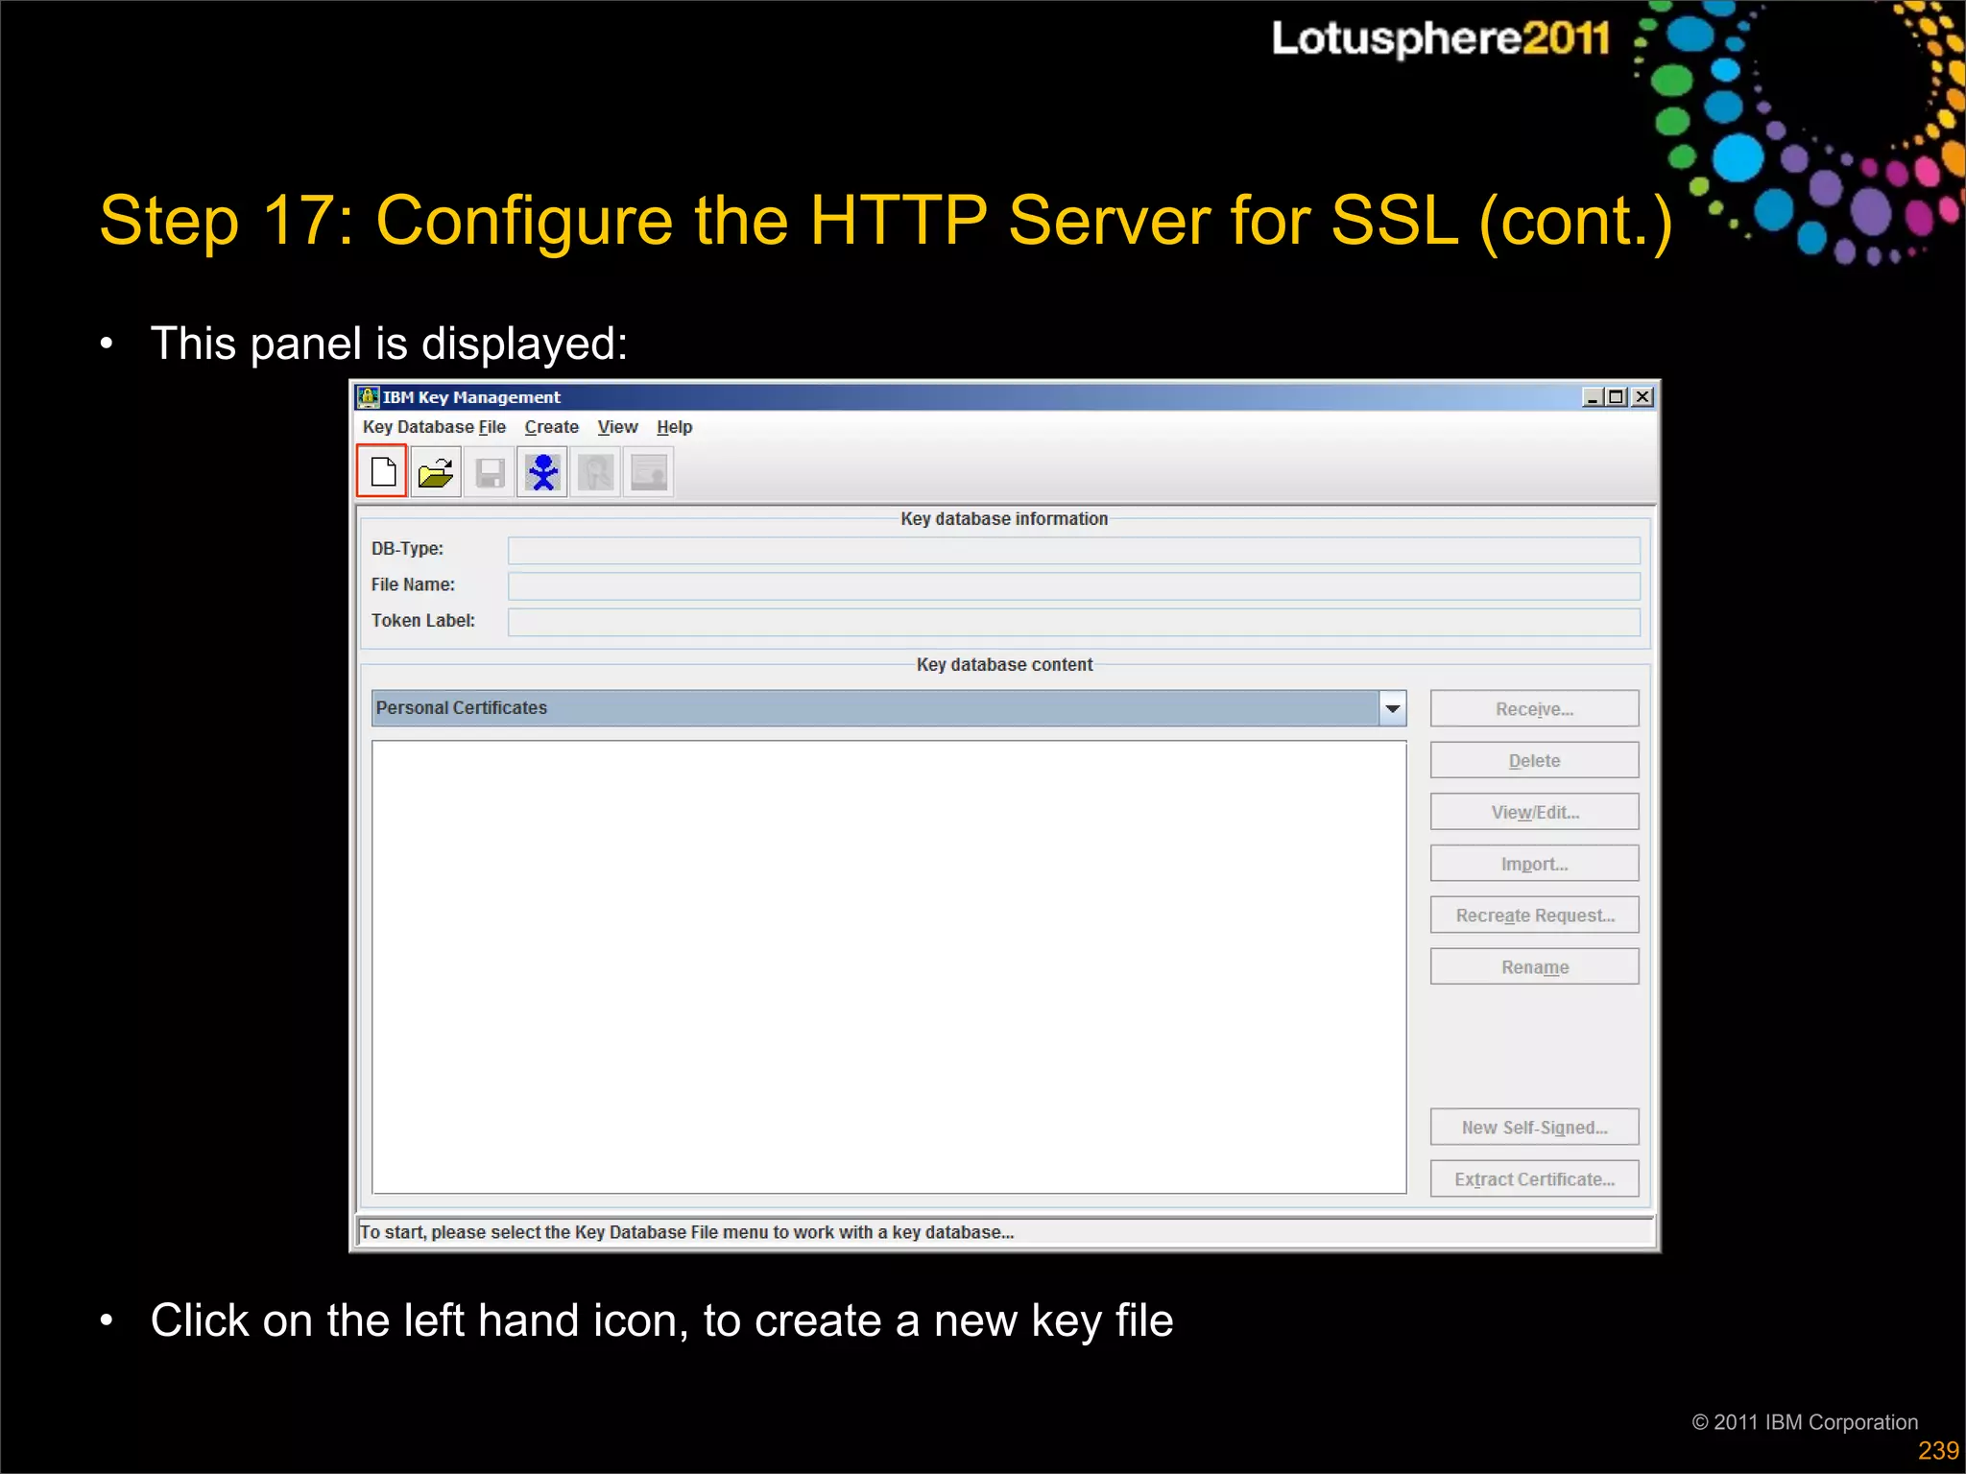Open the Help menu
This screenshot has width=1966, height=1474.
[674, 427]
